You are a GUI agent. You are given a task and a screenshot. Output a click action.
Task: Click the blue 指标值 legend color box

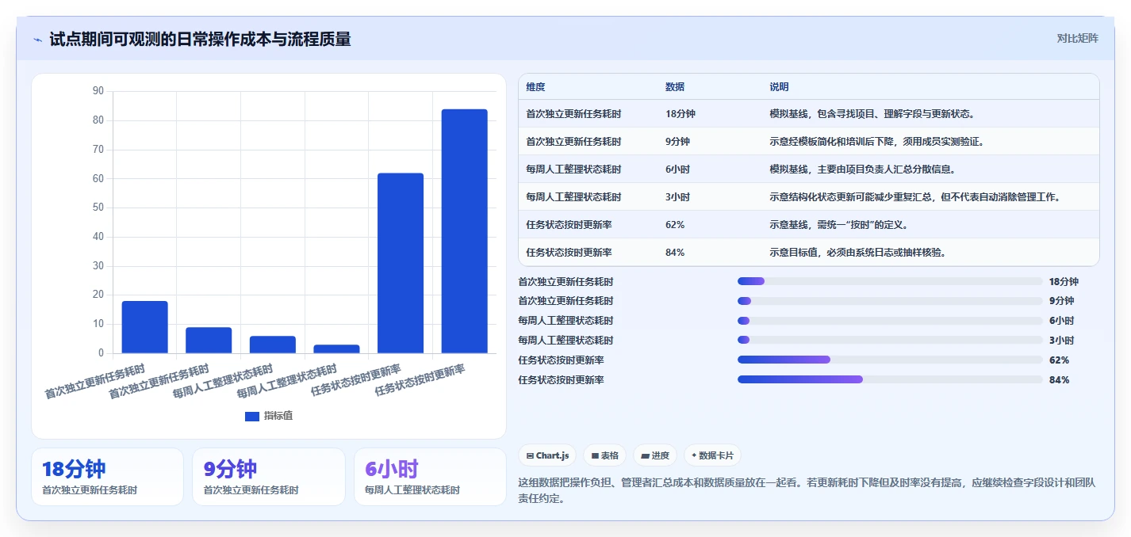tap(252, 416)
